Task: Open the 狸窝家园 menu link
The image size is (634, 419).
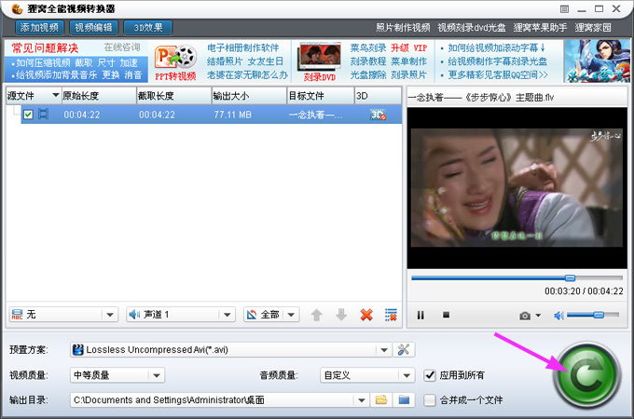Action: pyautogui.click(x=593, y=27)
